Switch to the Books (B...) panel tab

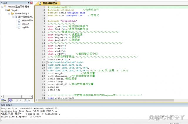(12, 100)
